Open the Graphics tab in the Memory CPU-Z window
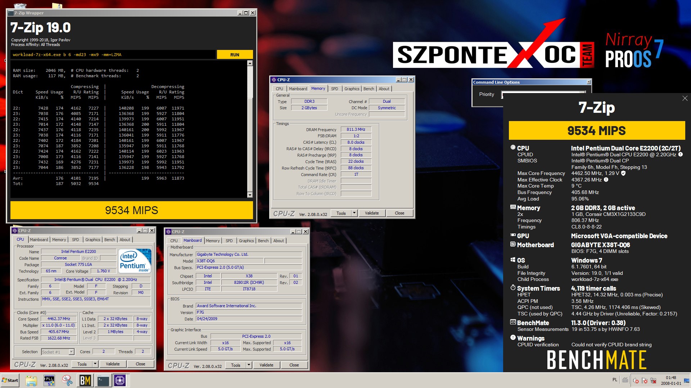The width and height of the screenshot is (691, 388). [352, 89]
